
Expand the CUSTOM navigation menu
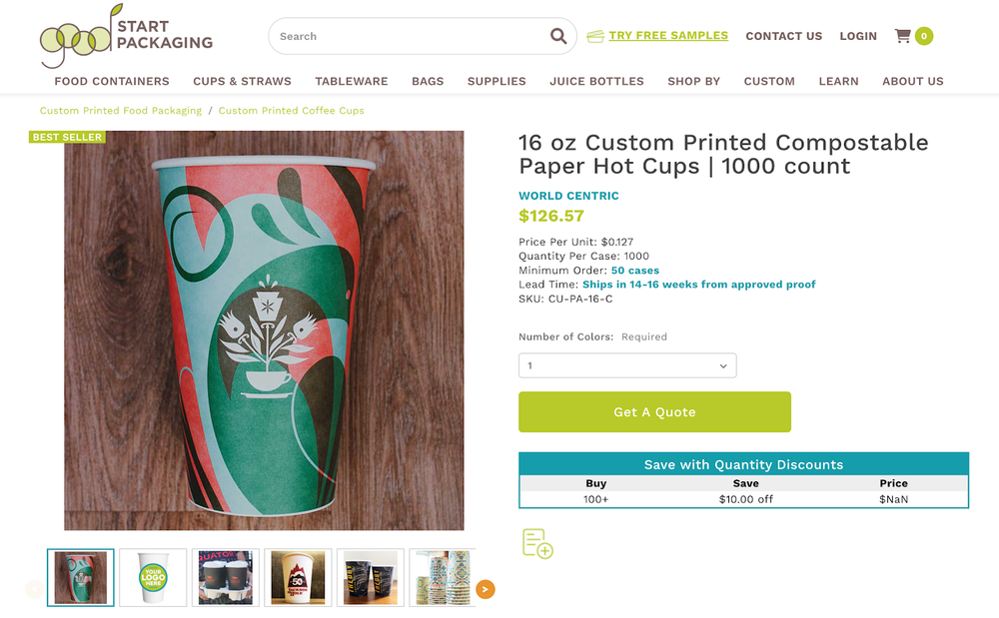pyautogui.click(x=769, y=82)
